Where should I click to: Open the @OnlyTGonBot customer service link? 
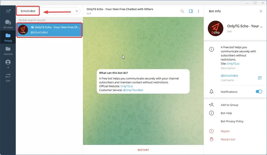pyautogui.click(x=133, y=90)
